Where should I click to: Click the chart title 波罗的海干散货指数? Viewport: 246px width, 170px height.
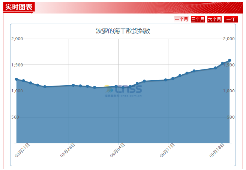coord(123,31)
